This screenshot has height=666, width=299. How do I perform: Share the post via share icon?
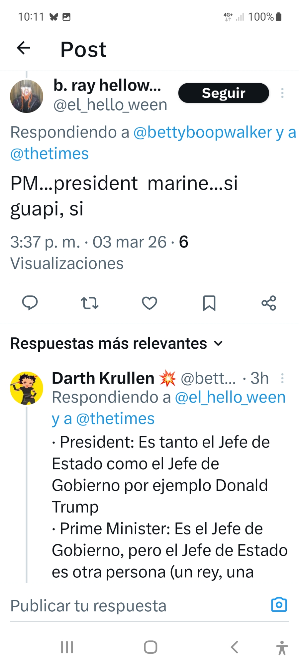(269, 303)
